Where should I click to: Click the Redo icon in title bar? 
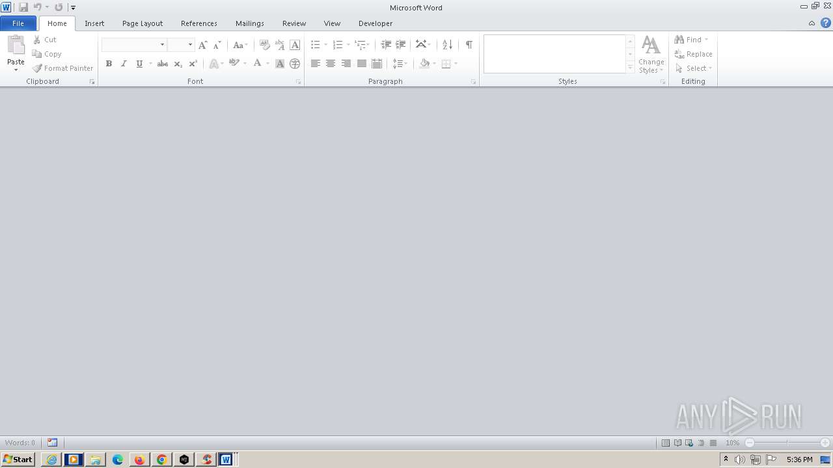click(x=59, y=7)
